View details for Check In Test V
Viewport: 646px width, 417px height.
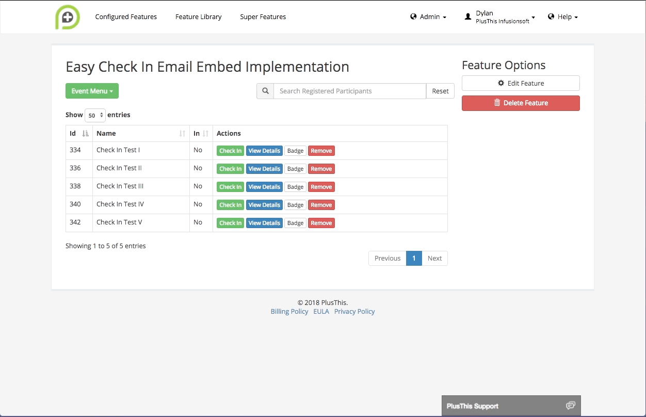[264, 223]
